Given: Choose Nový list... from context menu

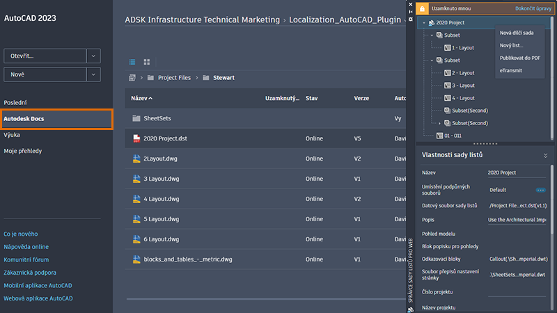Looking at the screenshot, I should click(x=511, y=45).
